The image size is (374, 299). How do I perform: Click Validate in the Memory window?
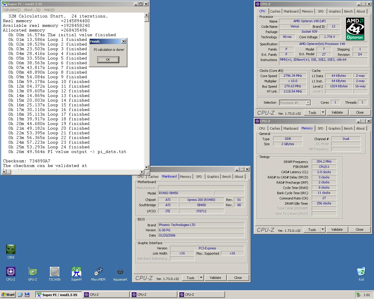337,230
